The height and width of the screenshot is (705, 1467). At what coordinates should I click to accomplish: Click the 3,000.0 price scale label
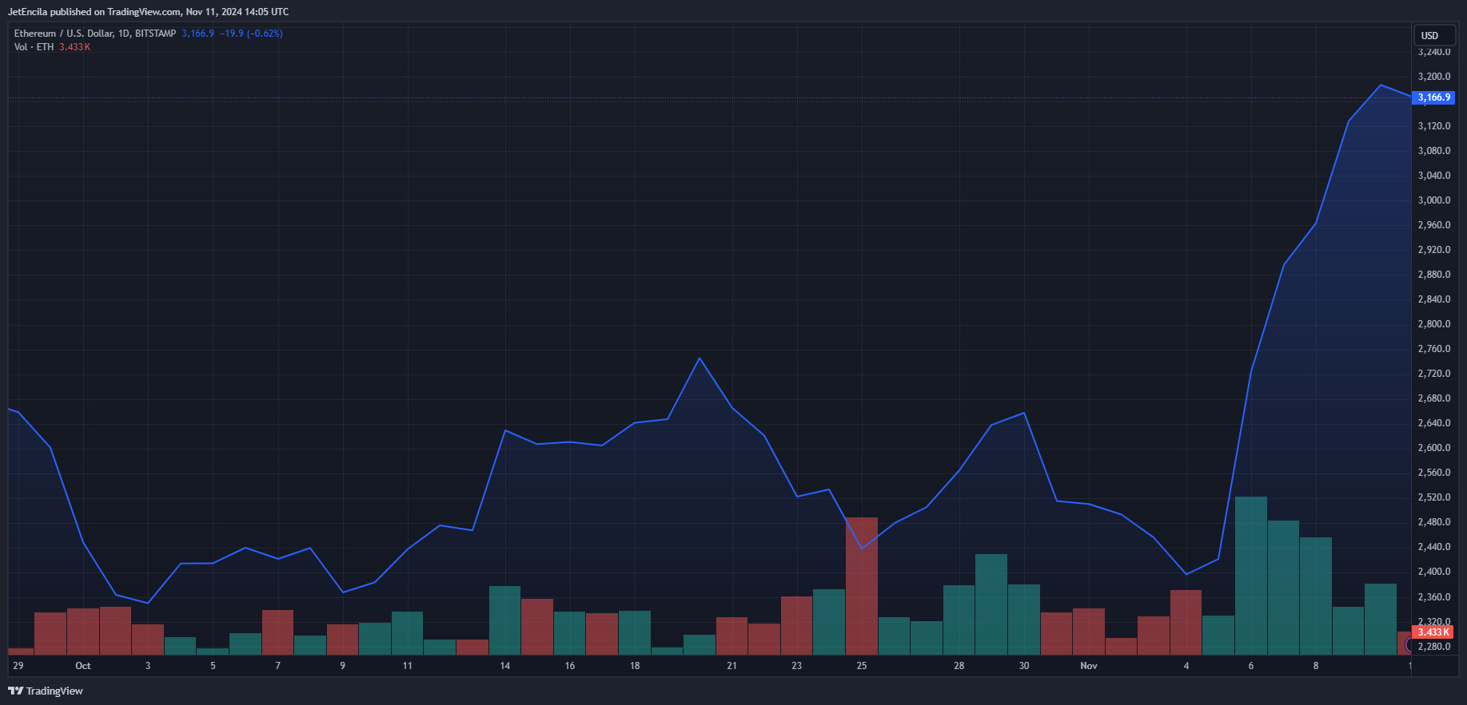point(1433,200)
